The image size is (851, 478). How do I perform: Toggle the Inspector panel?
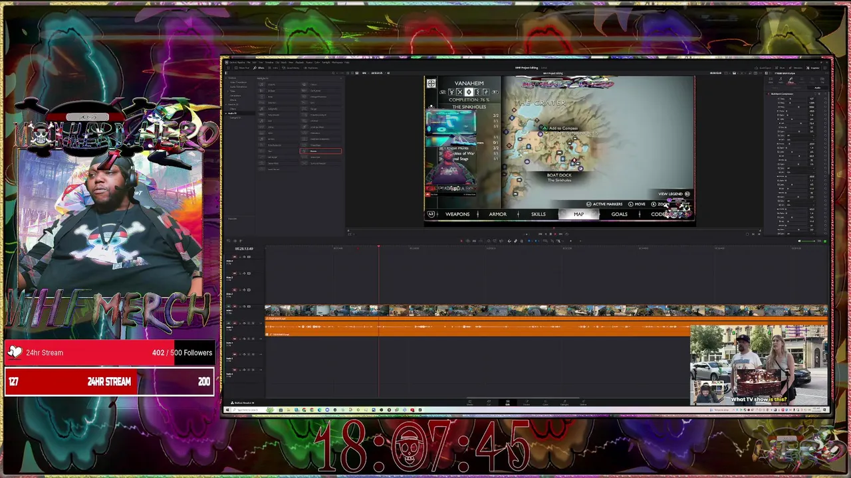pos(812,68)
